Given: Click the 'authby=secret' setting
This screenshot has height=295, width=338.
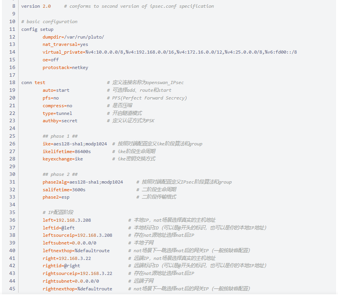Looking at the screenshot, I should [60, 121].
